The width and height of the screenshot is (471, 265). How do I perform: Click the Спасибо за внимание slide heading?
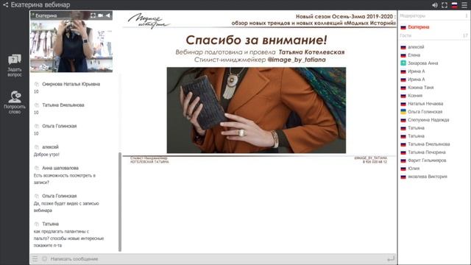[256, 40]
